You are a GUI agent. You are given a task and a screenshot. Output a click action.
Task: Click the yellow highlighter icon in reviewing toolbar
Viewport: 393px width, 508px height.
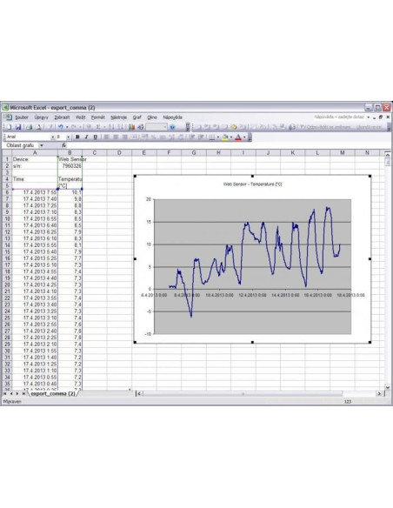pos(234,127)
